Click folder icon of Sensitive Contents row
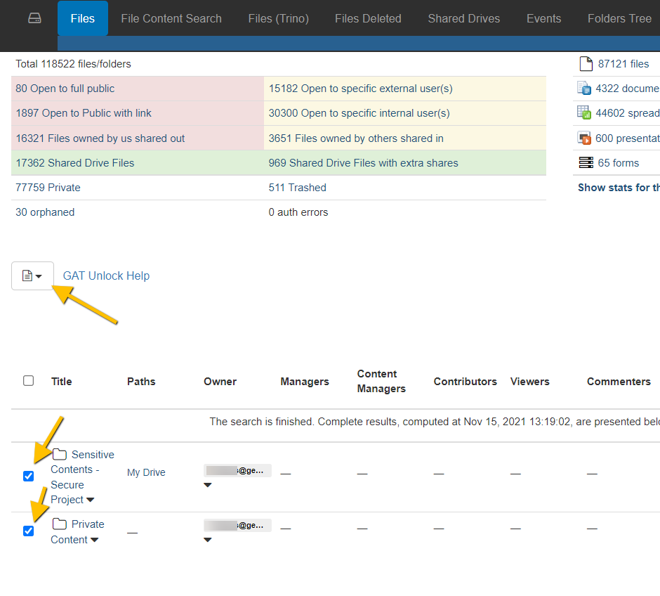The image size is (660, 596). click(x=60, y=455)
